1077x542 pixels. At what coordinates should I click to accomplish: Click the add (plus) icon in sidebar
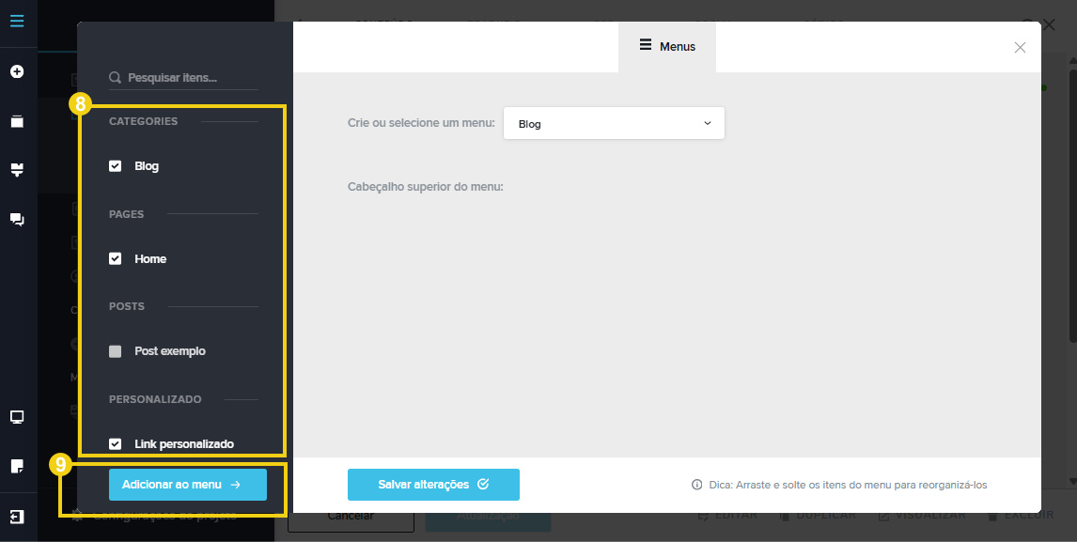17,71
